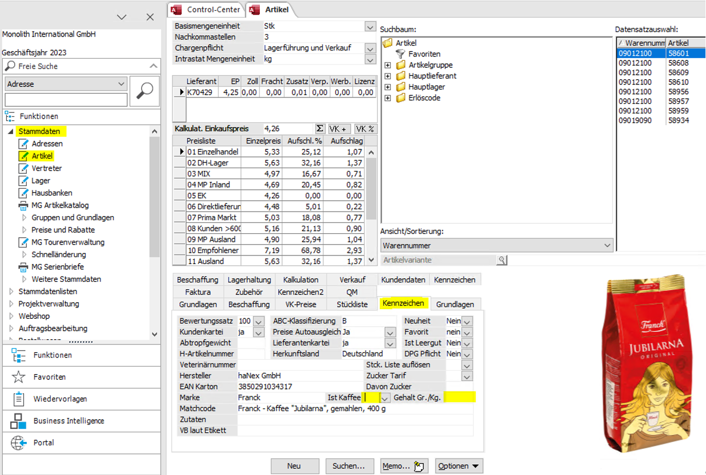Click the magnifying glass search button
Image resolution: width=706 pixels, height=475 pixels.
[x=145, y=91]
